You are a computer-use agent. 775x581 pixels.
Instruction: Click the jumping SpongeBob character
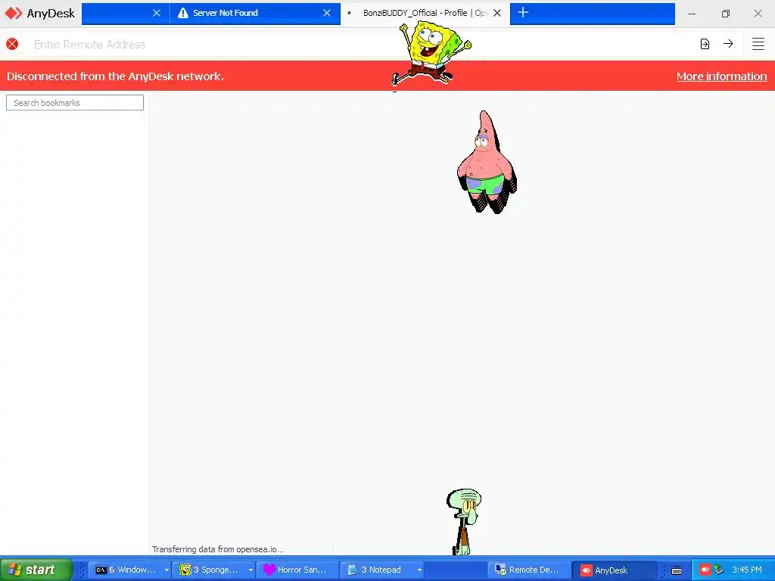[x=431, y=53]
